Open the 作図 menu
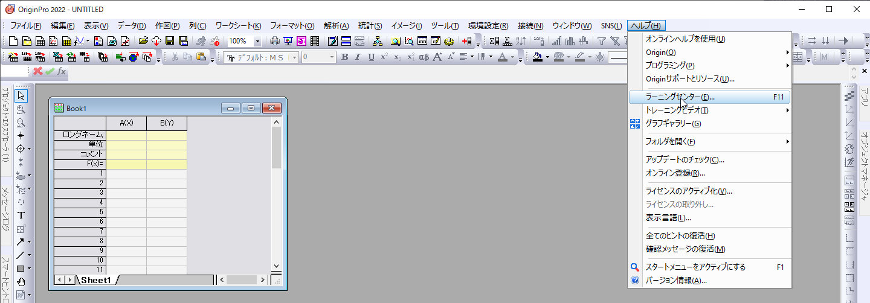This screenshot has width=870, height=303. tap(167, 25)
